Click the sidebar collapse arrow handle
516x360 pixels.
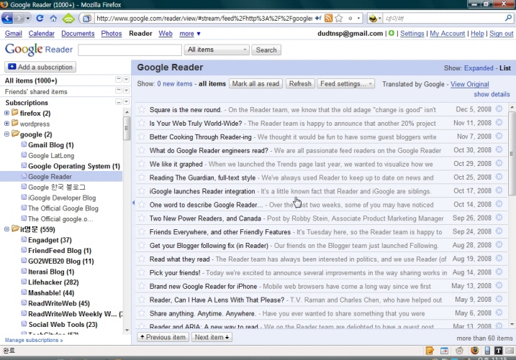133,203
